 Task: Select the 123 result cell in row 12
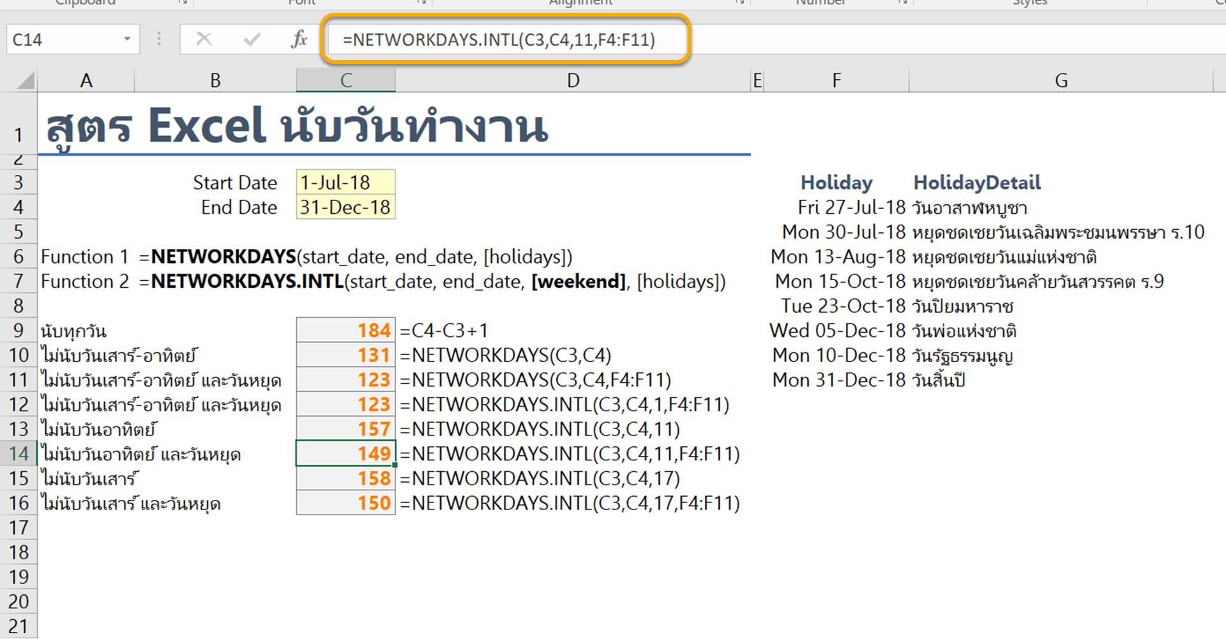coord(345,405)
